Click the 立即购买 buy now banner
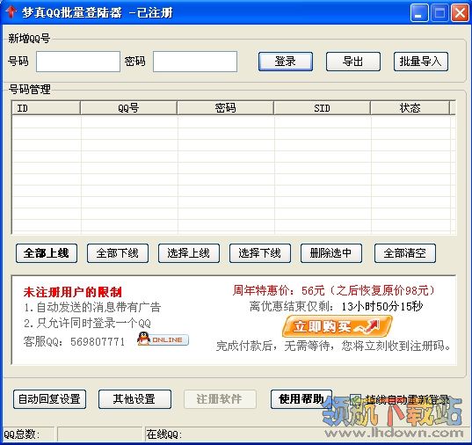 click(x=337, y=326)
